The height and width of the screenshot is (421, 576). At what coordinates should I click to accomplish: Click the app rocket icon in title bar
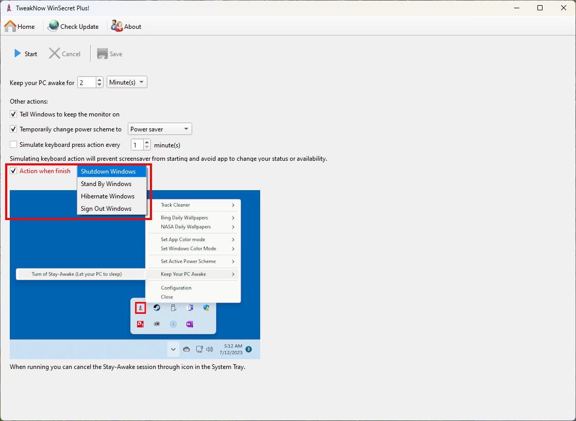(8, 8)
